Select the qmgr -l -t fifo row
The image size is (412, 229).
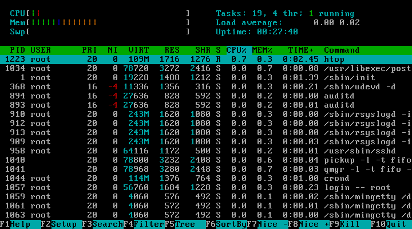click(206, 169)
